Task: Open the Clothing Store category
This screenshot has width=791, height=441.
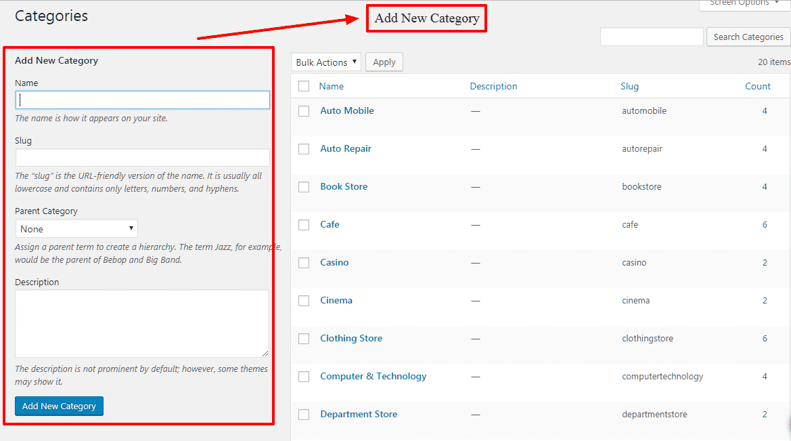Action: click(351, 338)
